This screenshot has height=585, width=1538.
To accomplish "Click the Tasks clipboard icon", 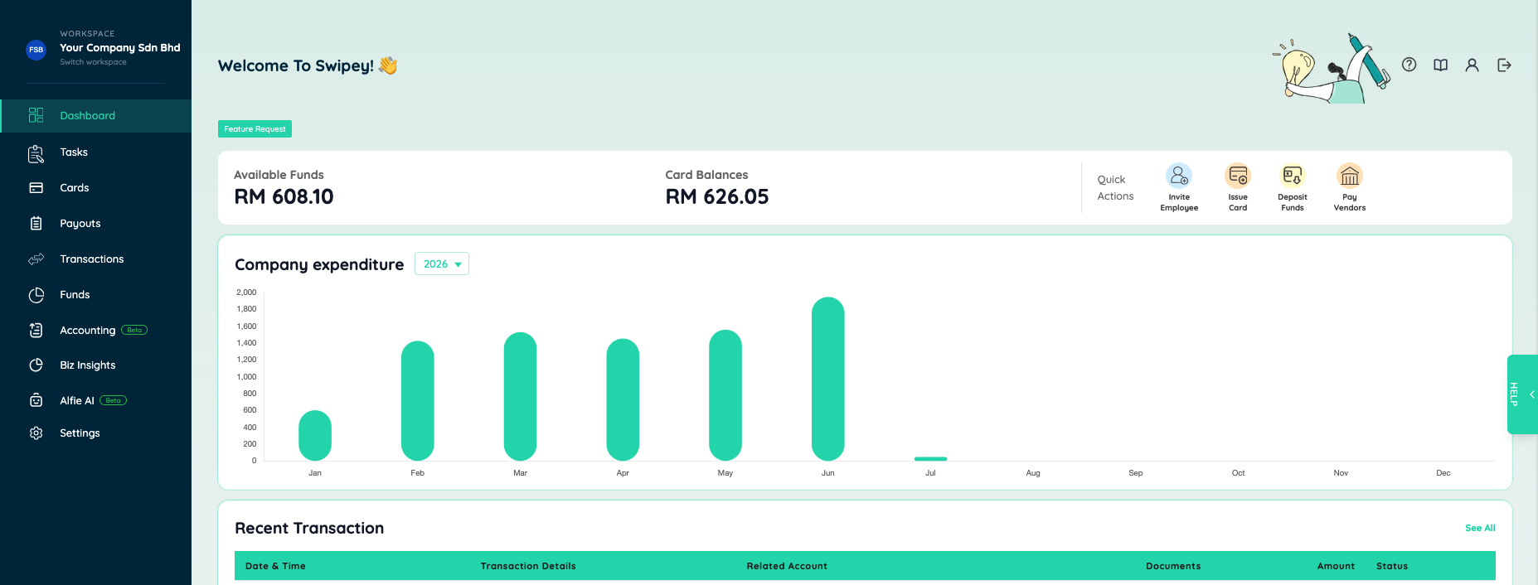I will point(36,153).
